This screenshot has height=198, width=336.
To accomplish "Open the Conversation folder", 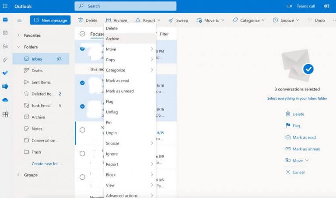I will [x=41, y=140].
